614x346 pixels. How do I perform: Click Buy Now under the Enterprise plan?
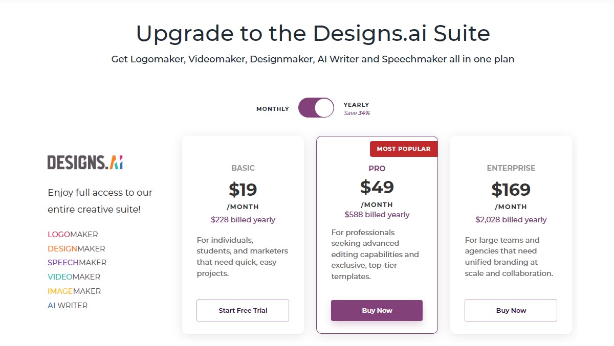click(x=511, y=310)
